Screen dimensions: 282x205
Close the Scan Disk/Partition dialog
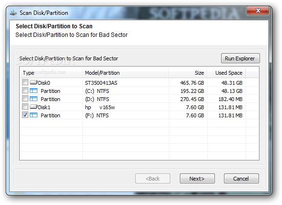[258, 11]
